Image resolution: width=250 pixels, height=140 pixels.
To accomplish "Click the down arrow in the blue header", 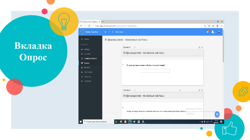I will (x=112, y=32).
